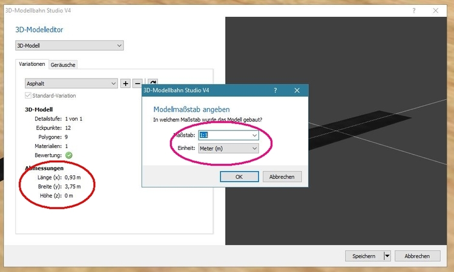The image size is (454, 272).
Task: Click the Speichern button
Action: click(364, 256)
